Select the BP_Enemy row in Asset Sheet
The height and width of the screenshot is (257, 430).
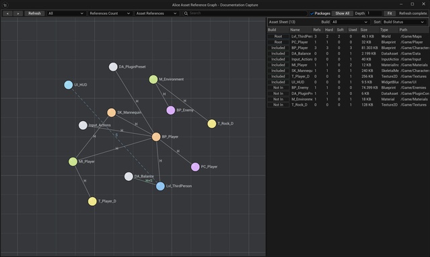[x=349, y=87]
